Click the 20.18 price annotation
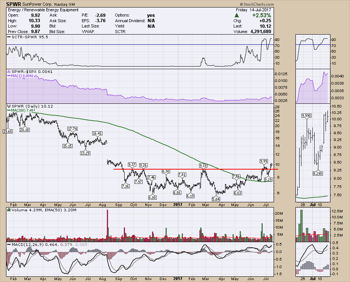This screenshot has height=282, width=350. (24, 130)
